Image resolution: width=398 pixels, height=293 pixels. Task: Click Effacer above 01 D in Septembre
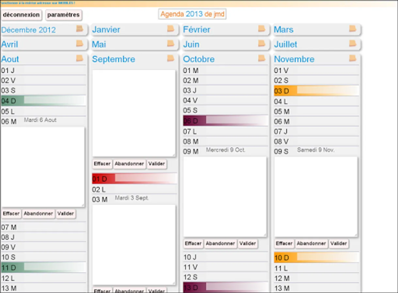click(x=102, y=164)
